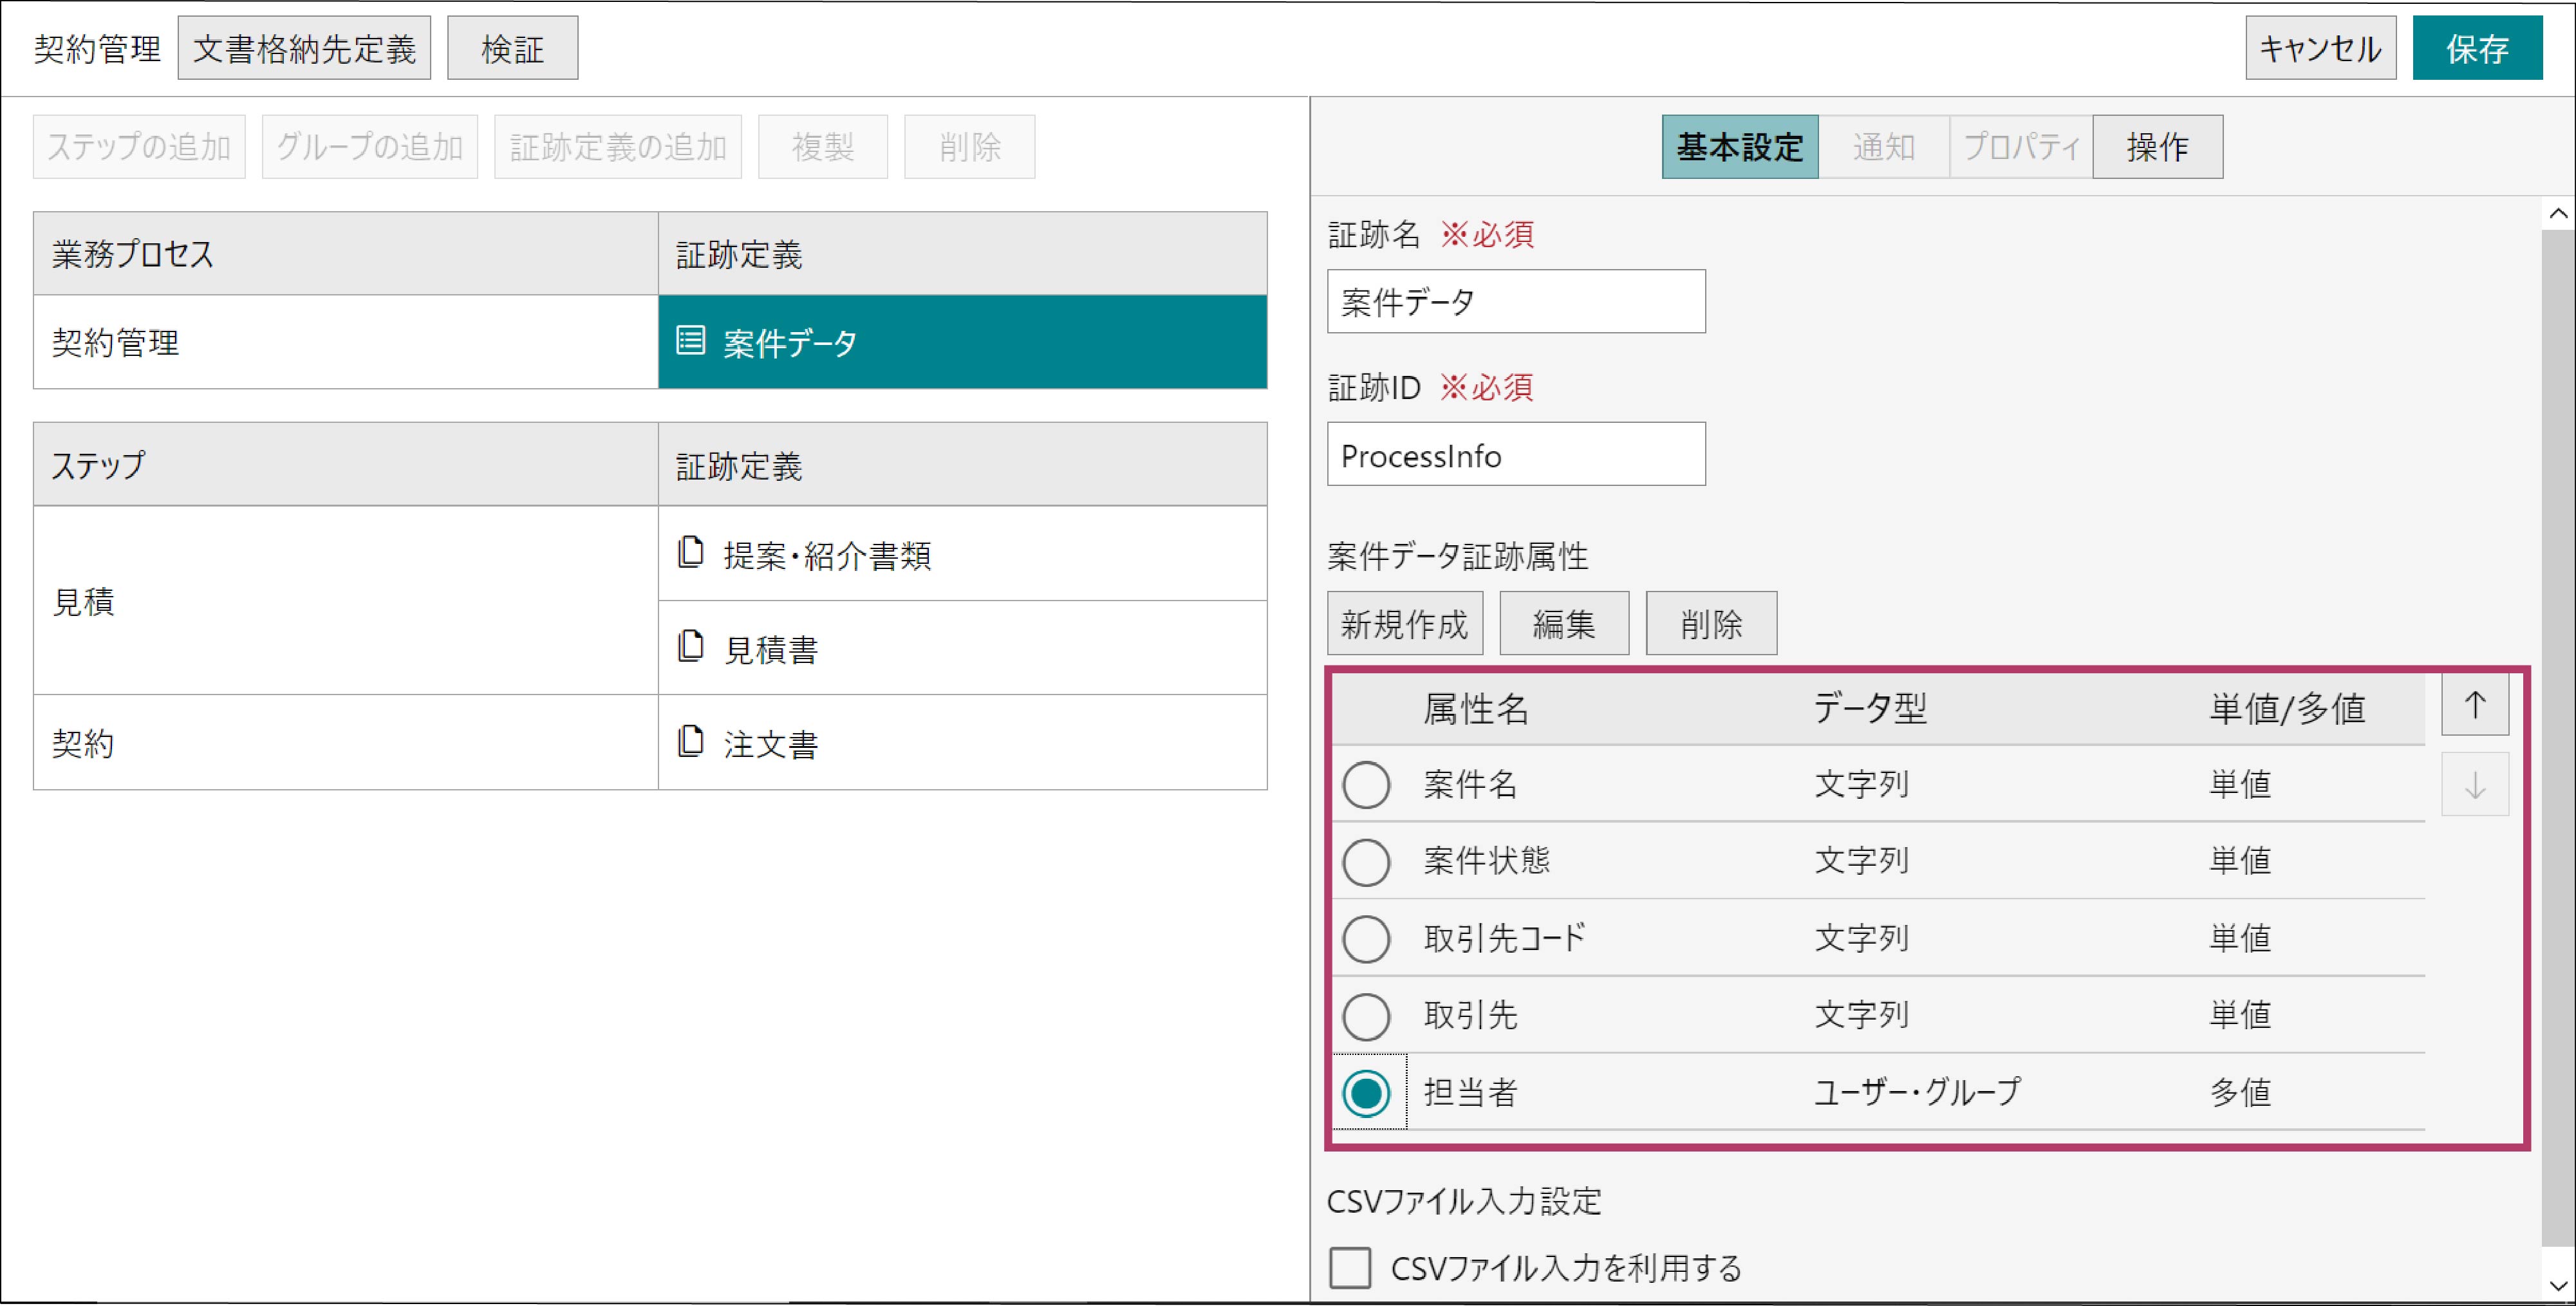Click the 単値/多値 column header

coord(2287,709)
